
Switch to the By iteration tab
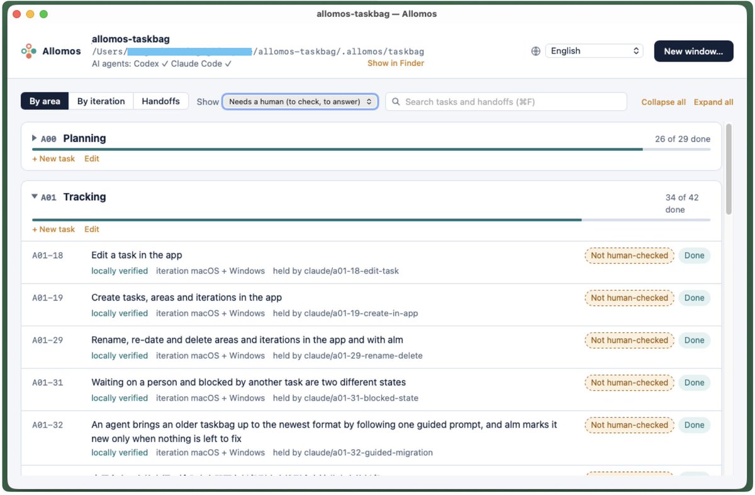[101, 101]
